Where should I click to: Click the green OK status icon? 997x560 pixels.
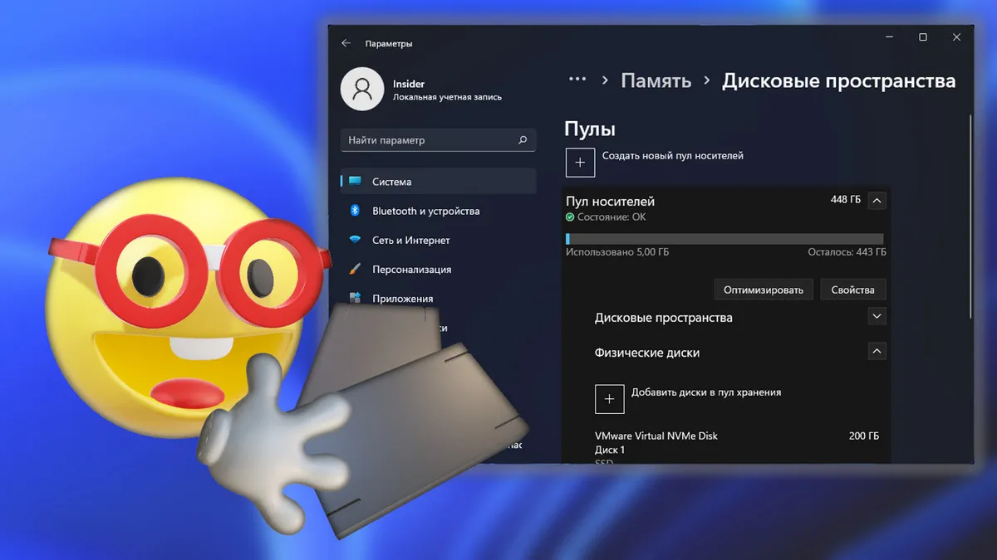pos(570,217)
